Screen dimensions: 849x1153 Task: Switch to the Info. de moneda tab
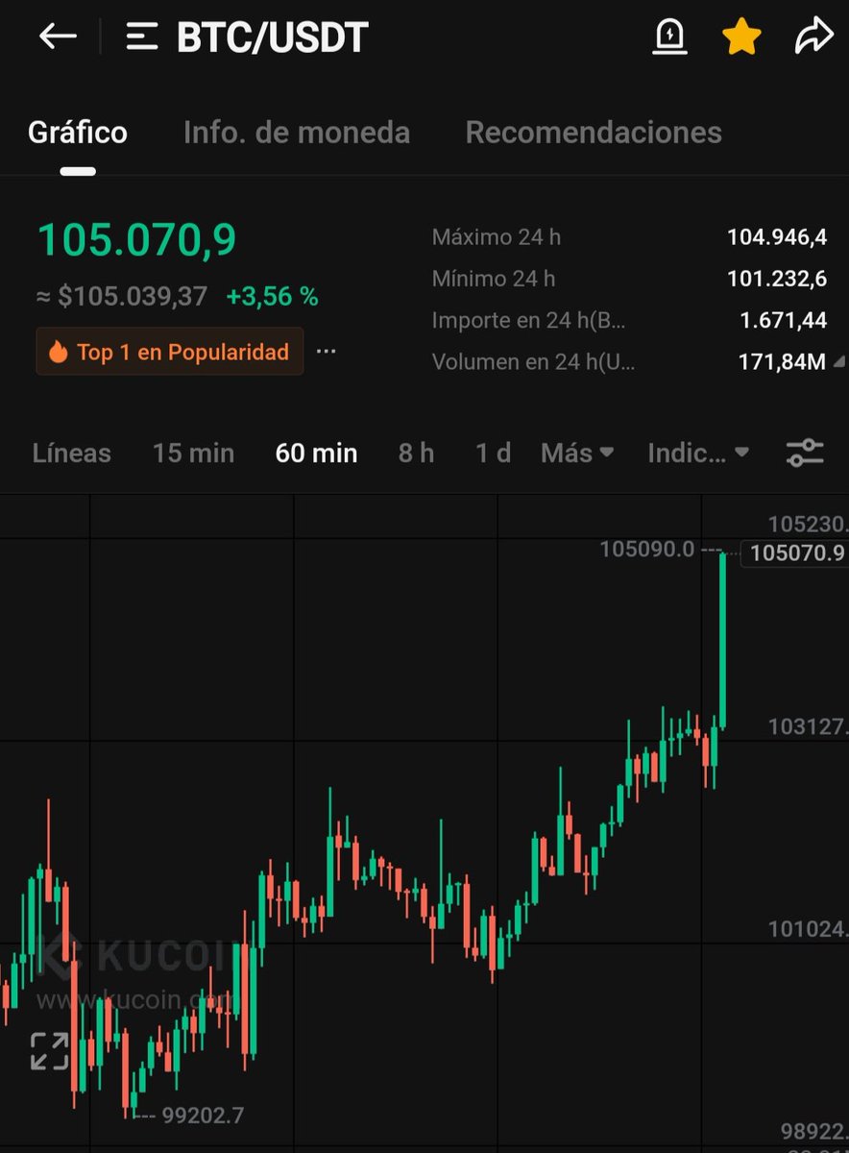pyautogui.click(x=297, y=133)
